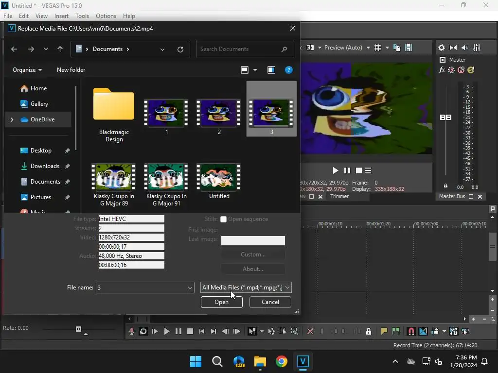Toggle the Master fader lock icon
498x373 pixels.
point(445,186)
